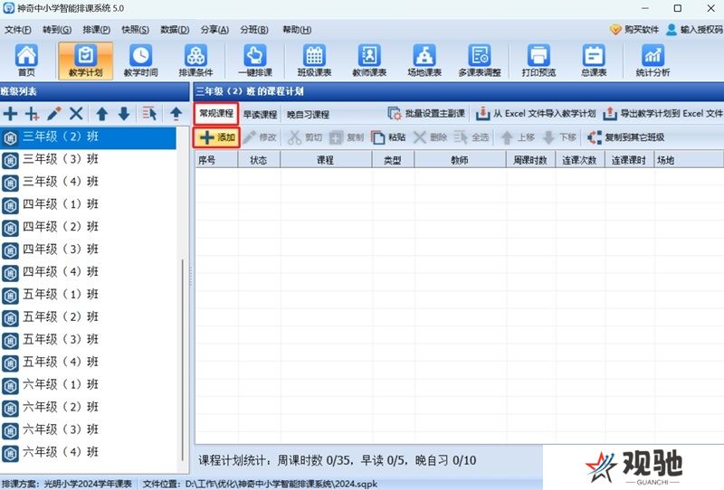
Task: Select 三年级（4）班 in class list
Action: (x=88, y=182)
